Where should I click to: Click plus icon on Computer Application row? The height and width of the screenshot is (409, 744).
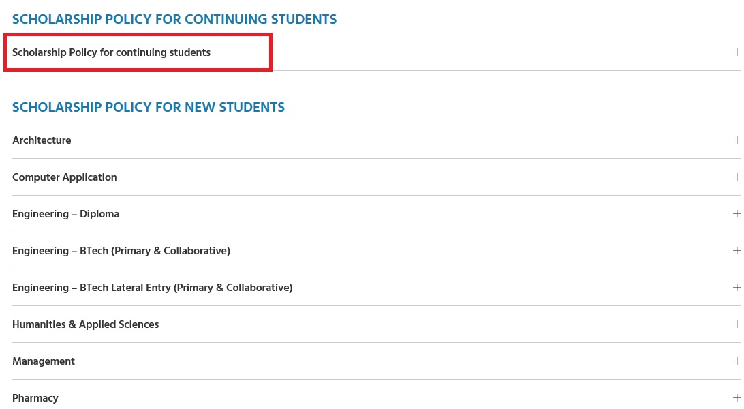tap(737, 177)
